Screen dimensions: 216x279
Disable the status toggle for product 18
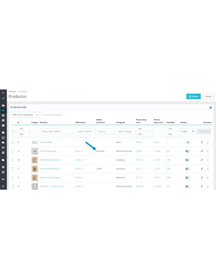click(187, 160)
